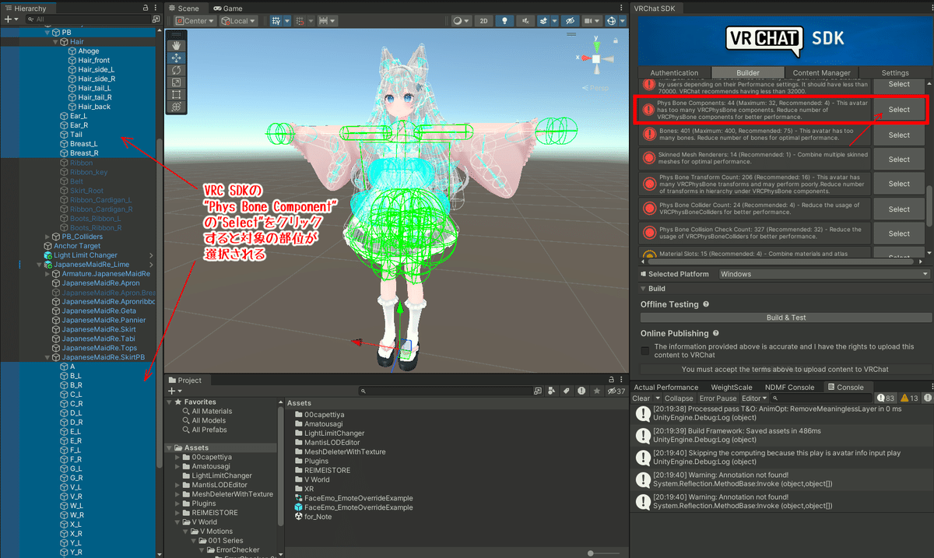Screen dimensions: 934x558
Task: Select the Move tool in scene overlay
Action: click(x=176, y=58)
